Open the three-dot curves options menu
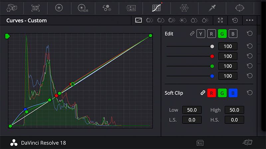This screenshot has width=266, height=149. tap(250, 21)
